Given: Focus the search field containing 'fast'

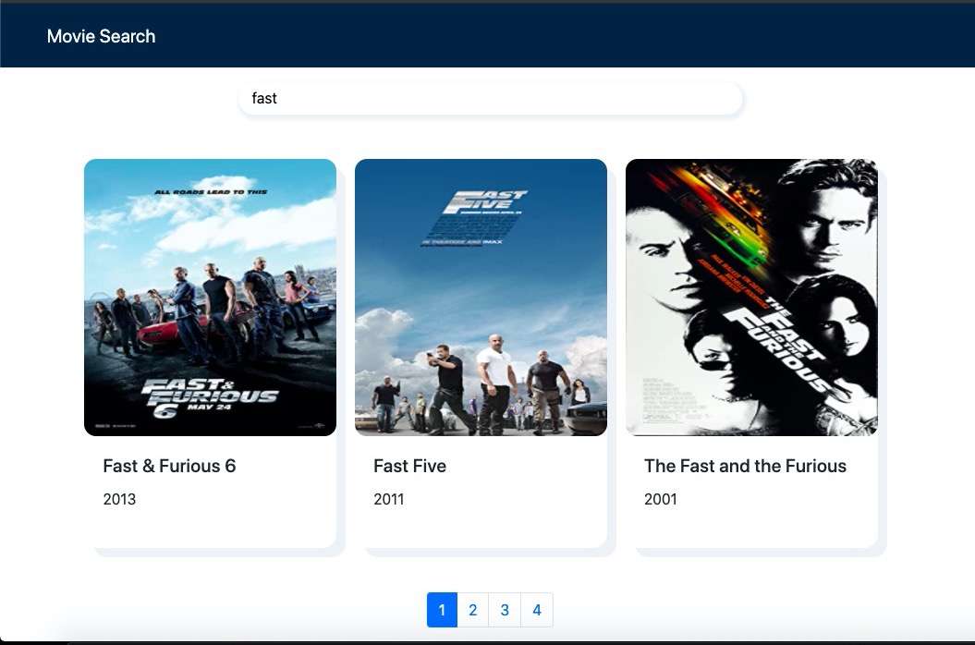Looking at the screenshot, I should coord(490,98).
